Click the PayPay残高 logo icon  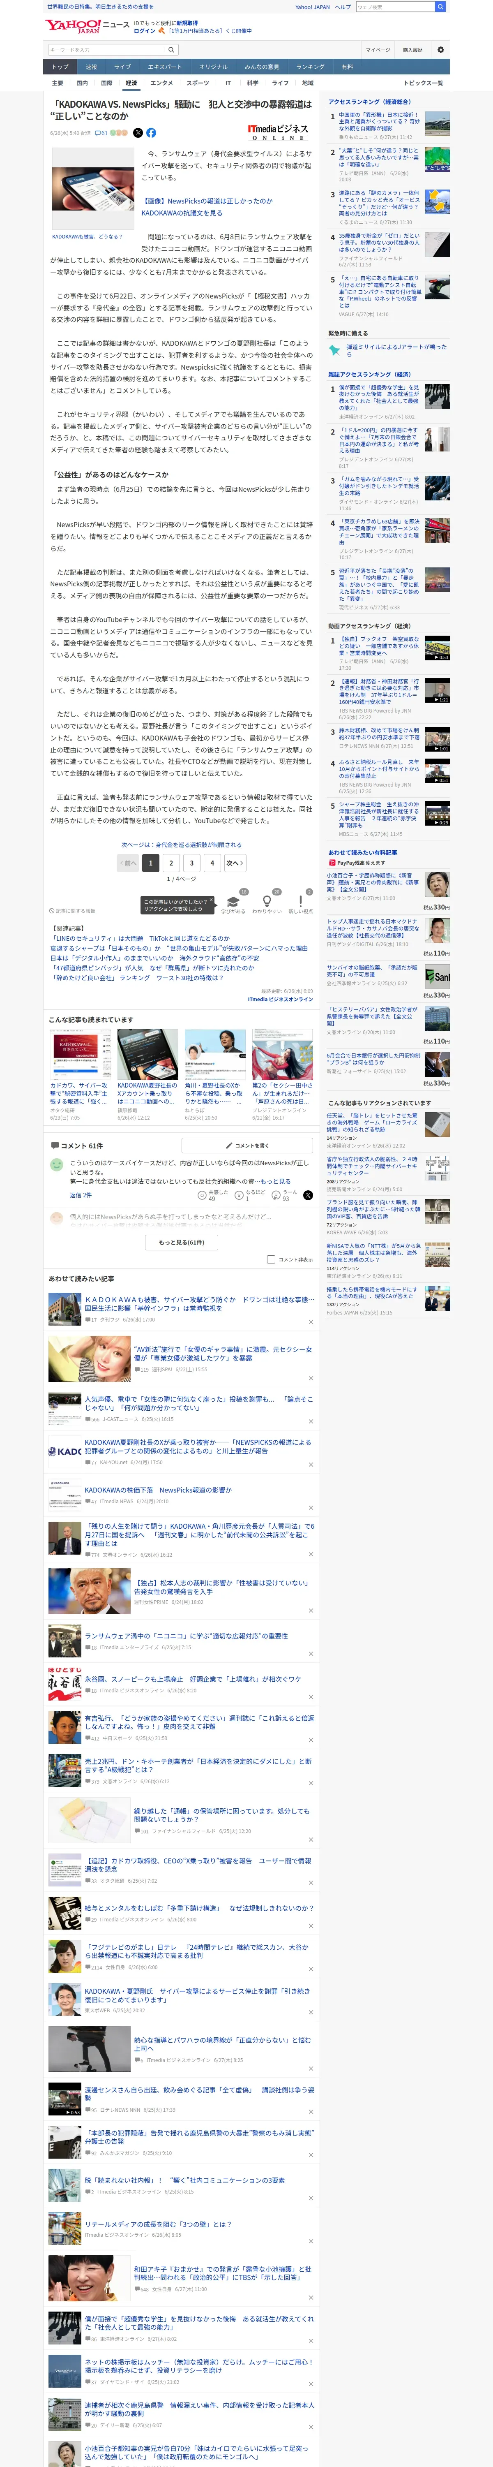[332, 863]
